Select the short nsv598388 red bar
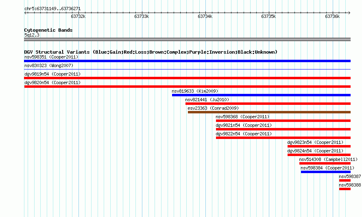 click(345, 189)
